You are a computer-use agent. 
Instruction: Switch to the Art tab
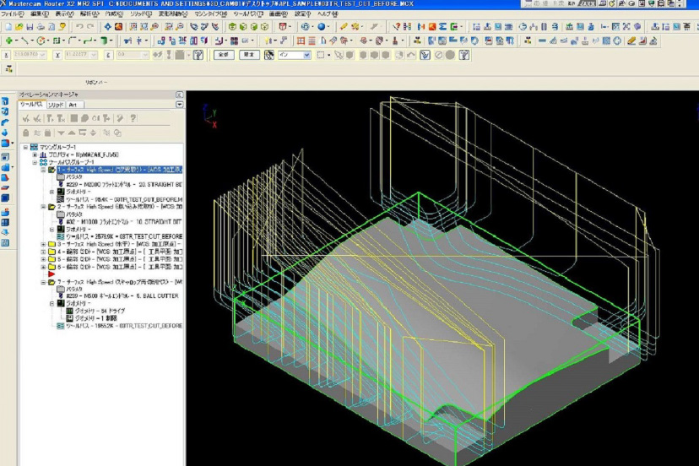[73, 105]
